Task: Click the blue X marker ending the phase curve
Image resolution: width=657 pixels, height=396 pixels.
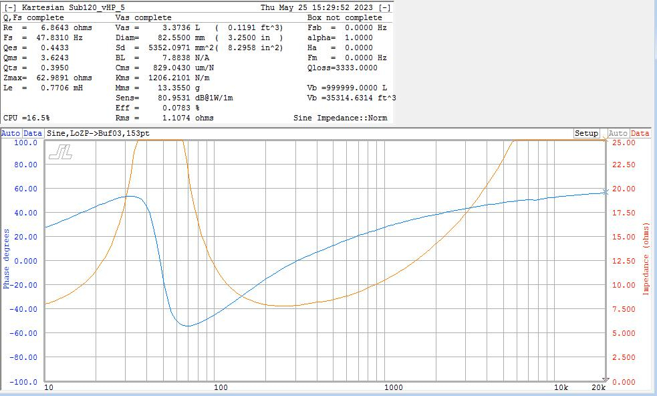Action: [606, 192]
